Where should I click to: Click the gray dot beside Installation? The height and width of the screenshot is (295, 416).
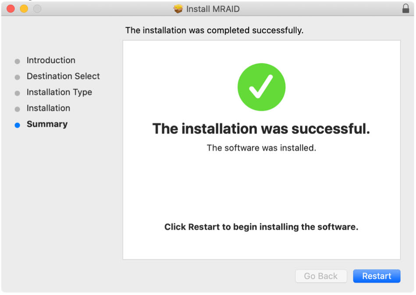(x=17, y=109)
